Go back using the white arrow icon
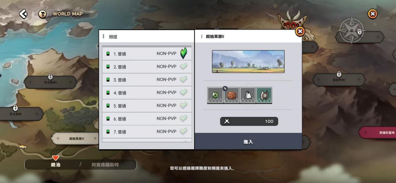The height and width of the screenshot is (183, 396). pos(23,14)
